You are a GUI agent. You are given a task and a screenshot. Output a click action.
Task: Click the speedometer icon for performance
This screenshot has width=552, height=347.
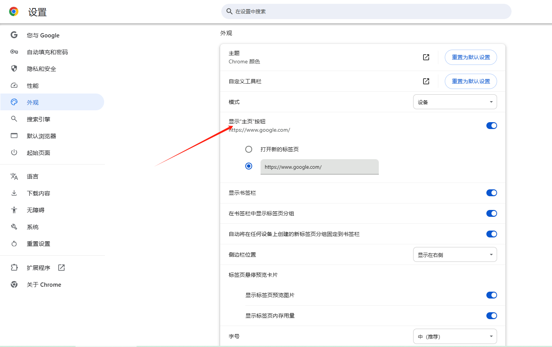click(14, 86)
